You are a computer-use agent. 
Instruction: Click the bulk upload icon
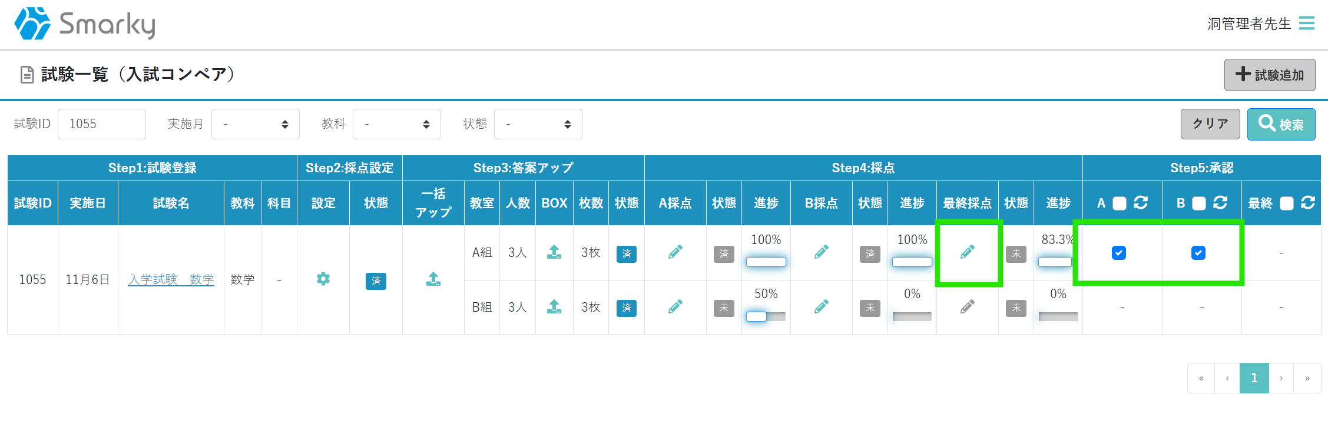[433, 279]
